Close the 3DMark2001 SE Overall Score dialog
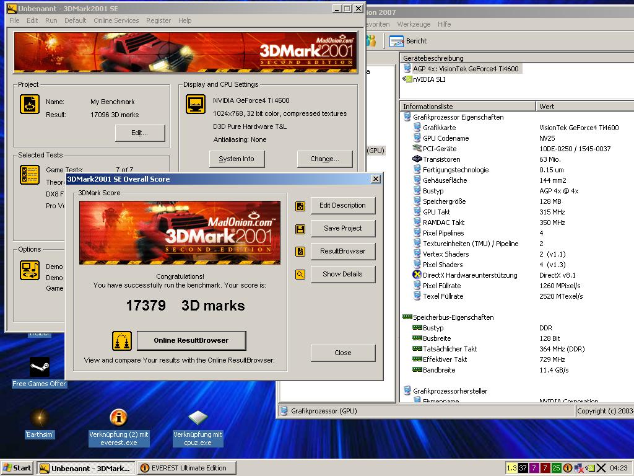Viewport: 634px width, 476px height. coord(376,178)
